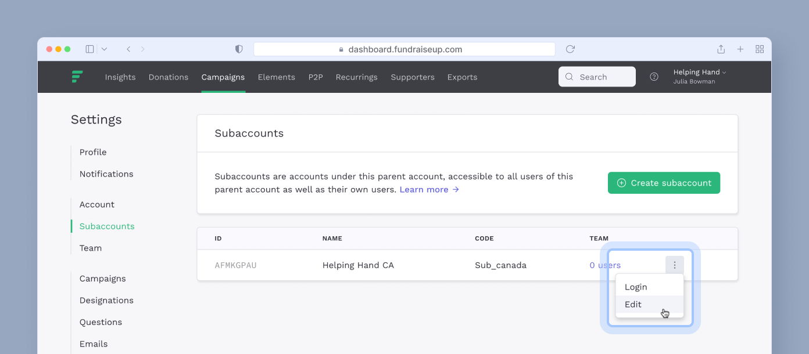Click the Create subaccount button
This screenshot has width=809, height=354.
pos(664,183)
